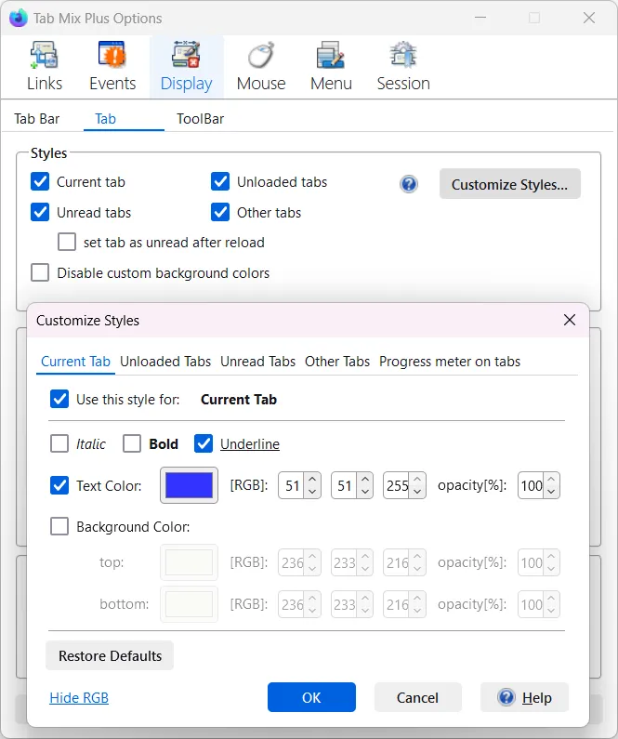Open the Mouse options panel
The height and width of the screenshot is (739, 618).
(260, 67)
